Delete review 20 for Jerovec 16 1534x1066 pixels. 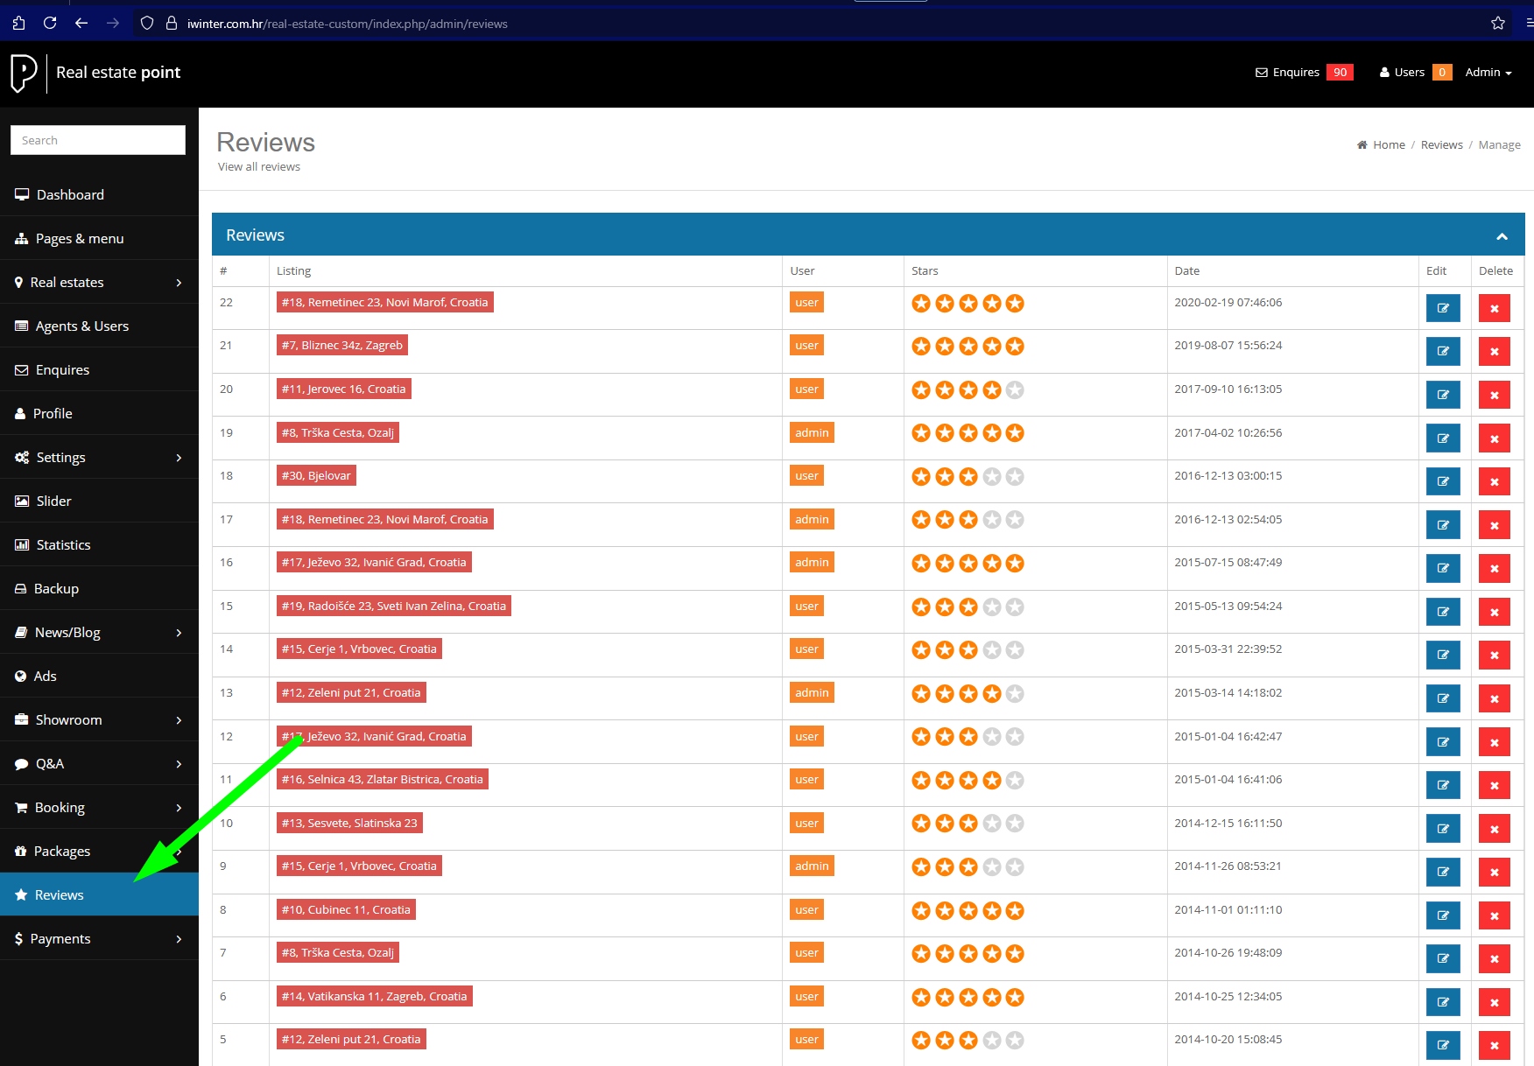pos(1495,395)
